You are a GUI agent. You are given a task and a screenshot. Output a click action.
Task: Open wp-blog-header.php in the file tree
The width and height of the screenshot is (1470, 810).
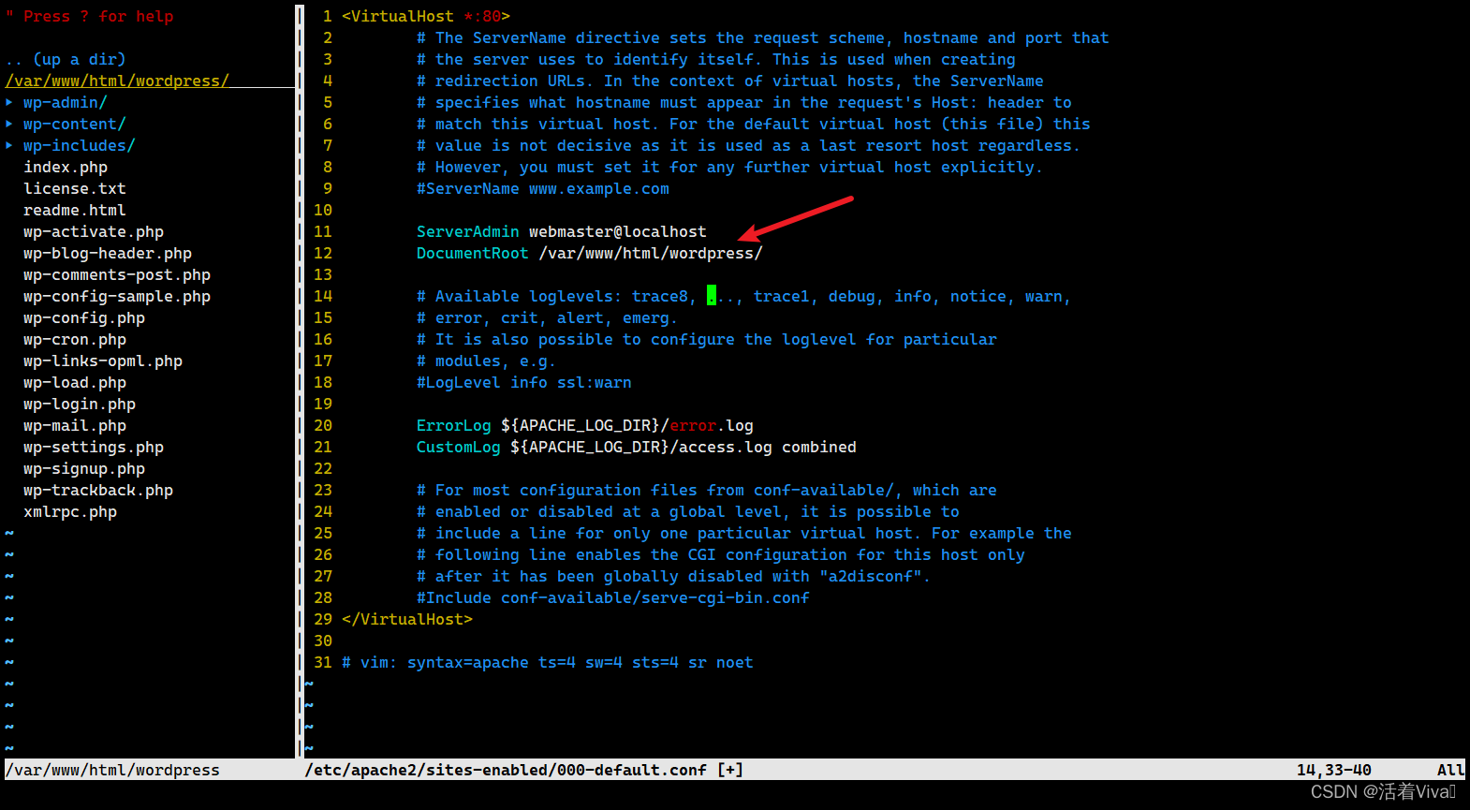(108, 253)
